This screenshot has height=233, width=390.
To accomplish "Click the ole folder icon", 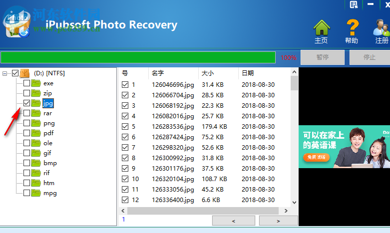I will [36, 143].
